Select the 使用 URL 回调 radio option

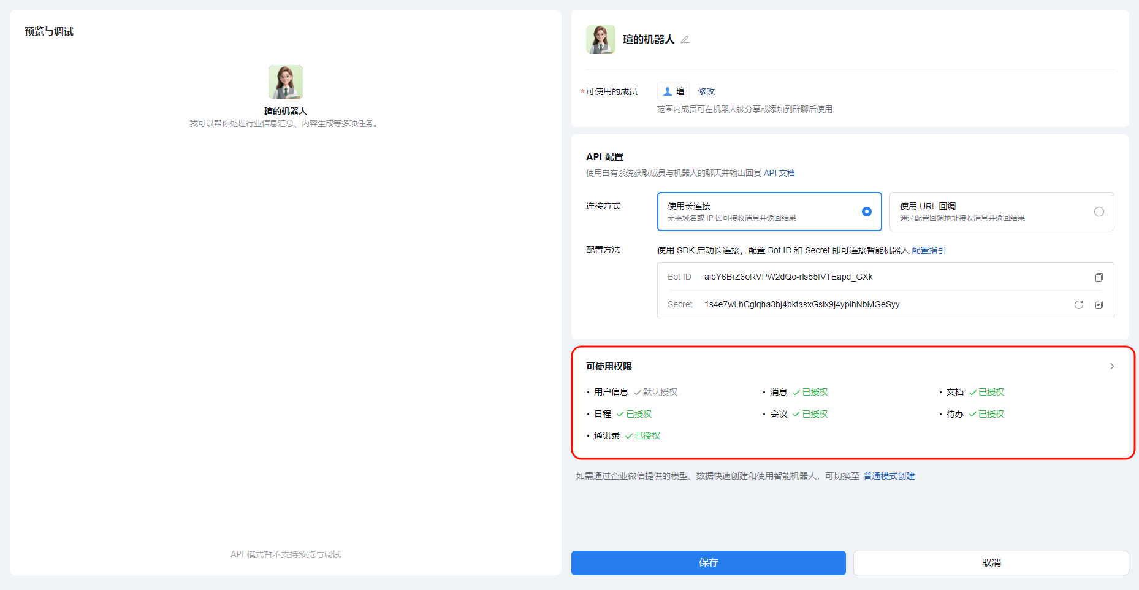pyautogui.click(x=1002, y=212)
